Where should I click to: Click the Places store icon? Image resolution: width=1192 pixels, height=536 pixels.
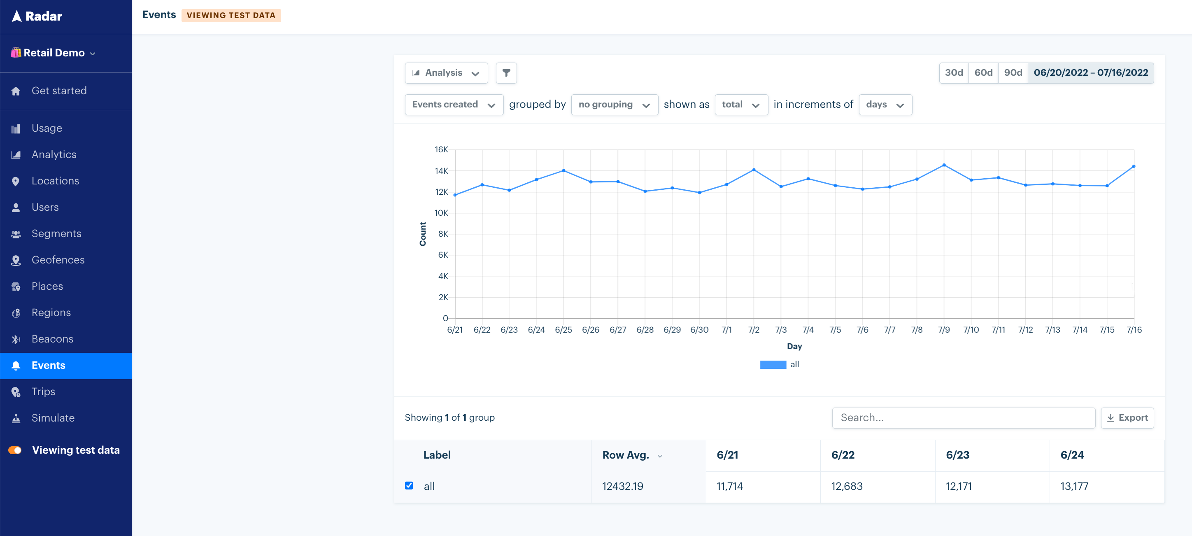16,287
